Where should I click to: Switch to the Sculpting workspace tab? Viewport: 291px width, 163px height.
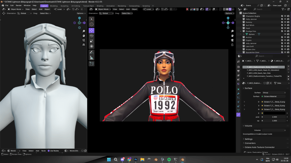click(x=64, y=6)
